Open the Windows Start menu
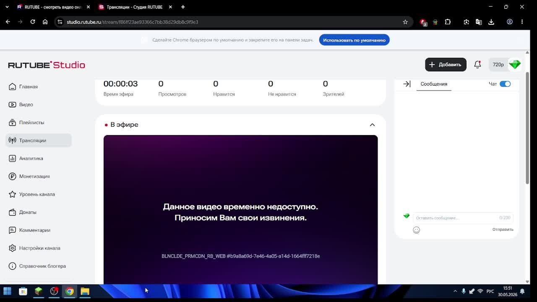This screenshot has height=302, width=537. (7, 291)
